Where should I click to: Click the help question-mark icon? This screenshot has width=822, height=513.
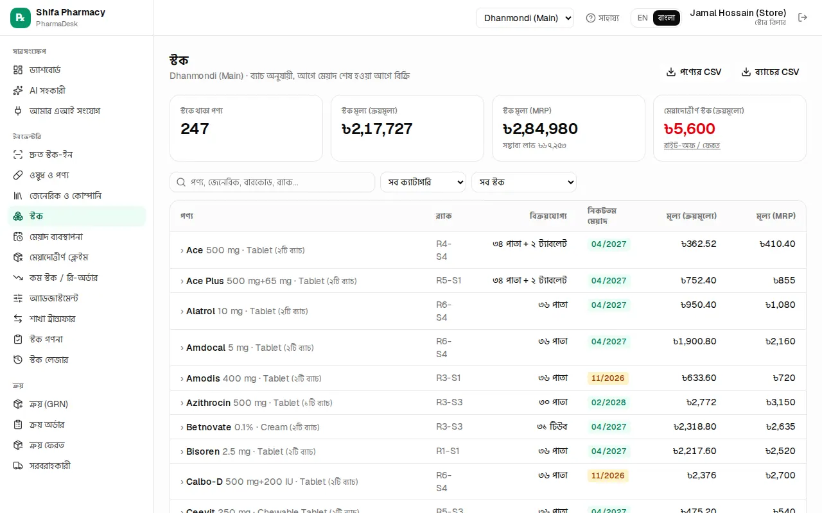[x=591, y=18]
